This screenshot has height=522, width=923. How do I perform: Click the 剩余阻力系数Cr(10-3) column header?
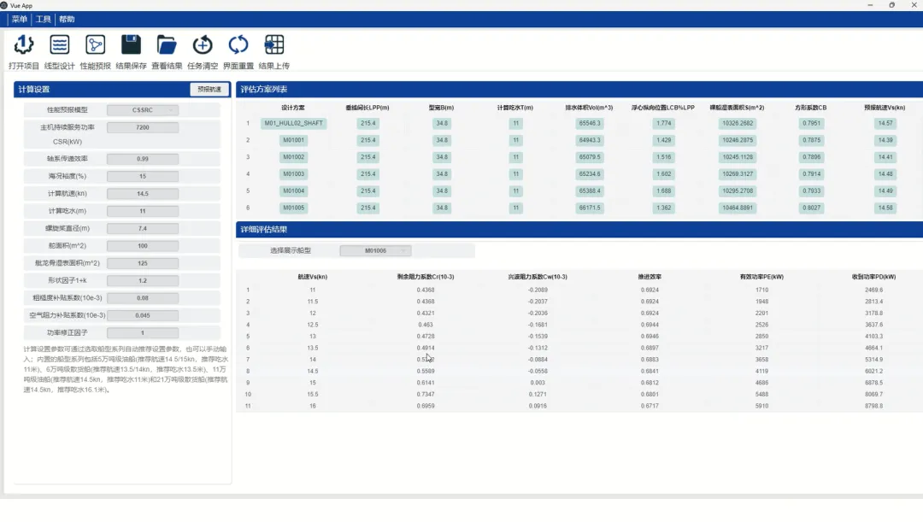pos(426,277)
